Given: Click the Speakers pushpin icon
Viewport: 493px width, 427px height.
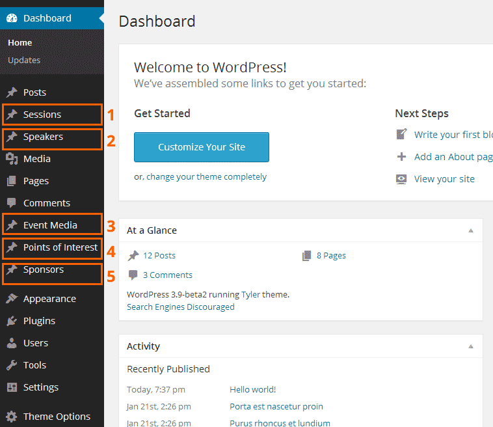Looking at the screenshot, I should click(x=12, y=137).
